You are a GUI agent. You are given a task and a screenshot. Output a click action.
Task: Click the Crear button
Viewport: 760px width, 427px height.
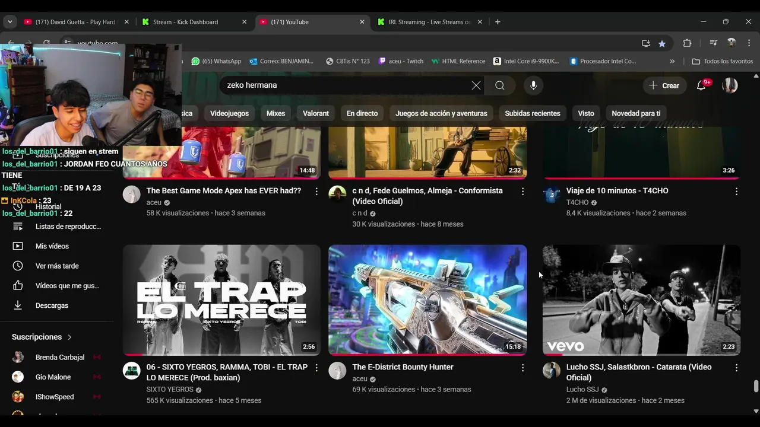(x=664, y=85)
